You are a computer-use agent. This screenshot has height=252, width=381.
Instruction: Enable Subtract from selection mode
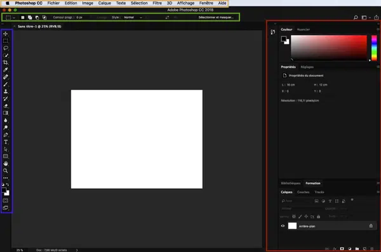coord(37,18)
